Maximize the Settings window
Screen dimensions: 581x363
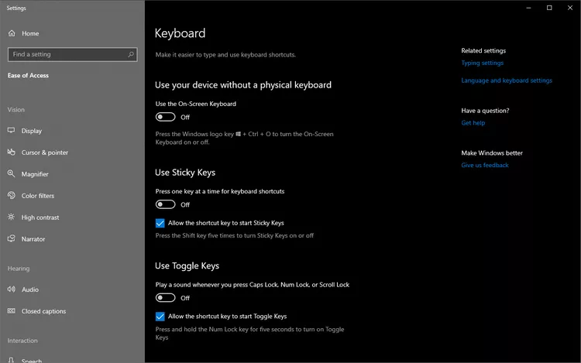tap(549, 8)
